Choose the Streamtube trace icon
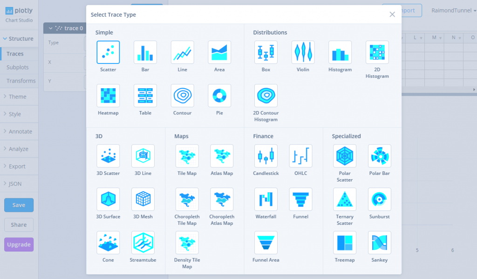 tap(143, 243)
